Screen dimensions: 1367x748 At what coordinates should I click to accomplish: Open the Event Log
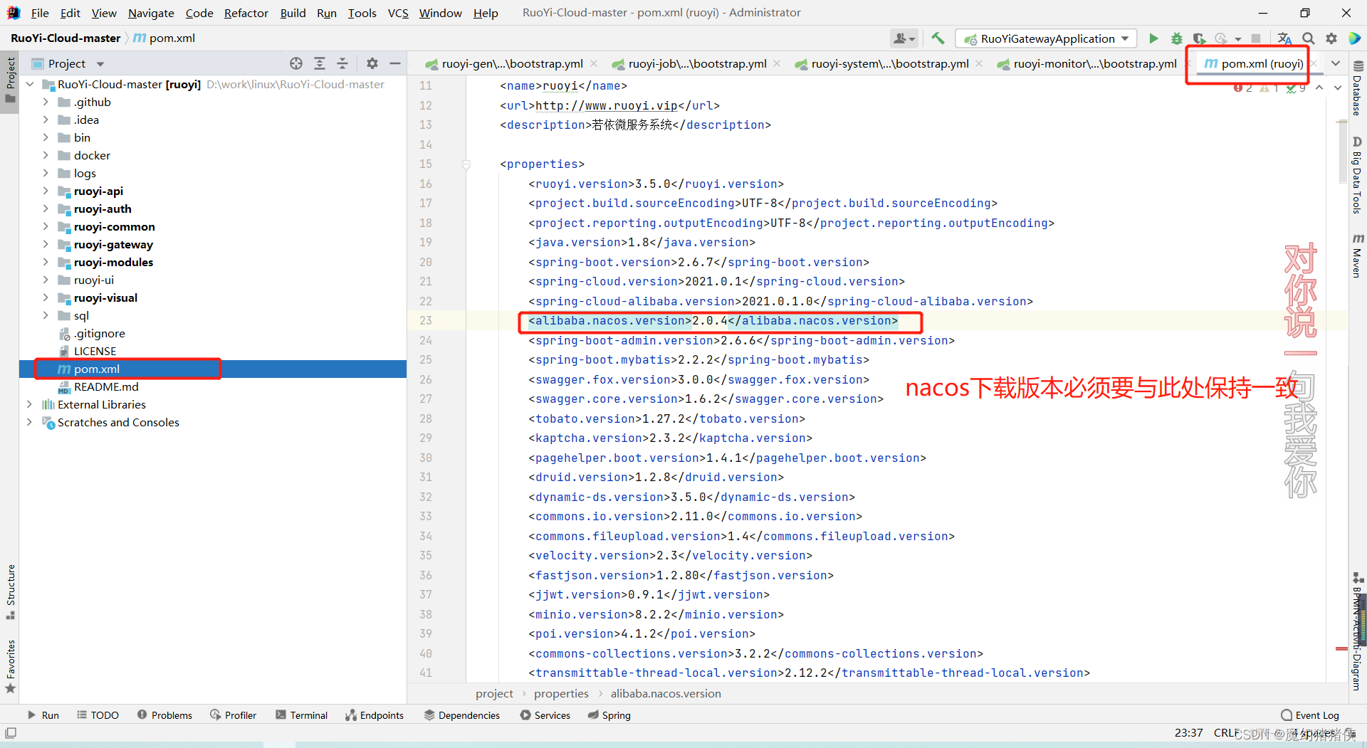pos(1309,715)
